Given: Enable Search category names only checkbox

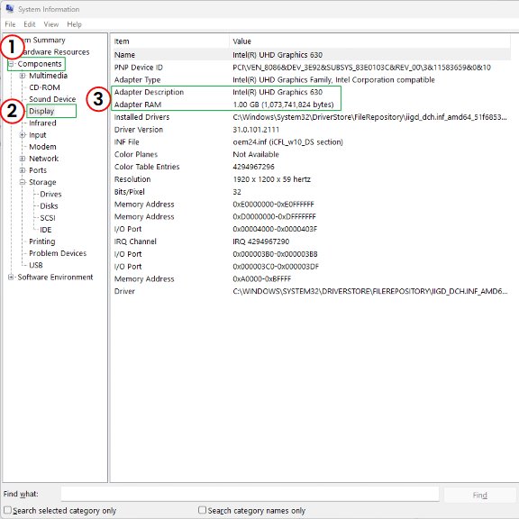Looking at the screenshot, I should (202, 510).
